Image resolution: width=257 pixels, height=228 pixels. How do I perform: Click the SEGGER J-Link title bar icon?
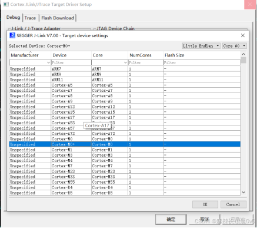(12, 35)
